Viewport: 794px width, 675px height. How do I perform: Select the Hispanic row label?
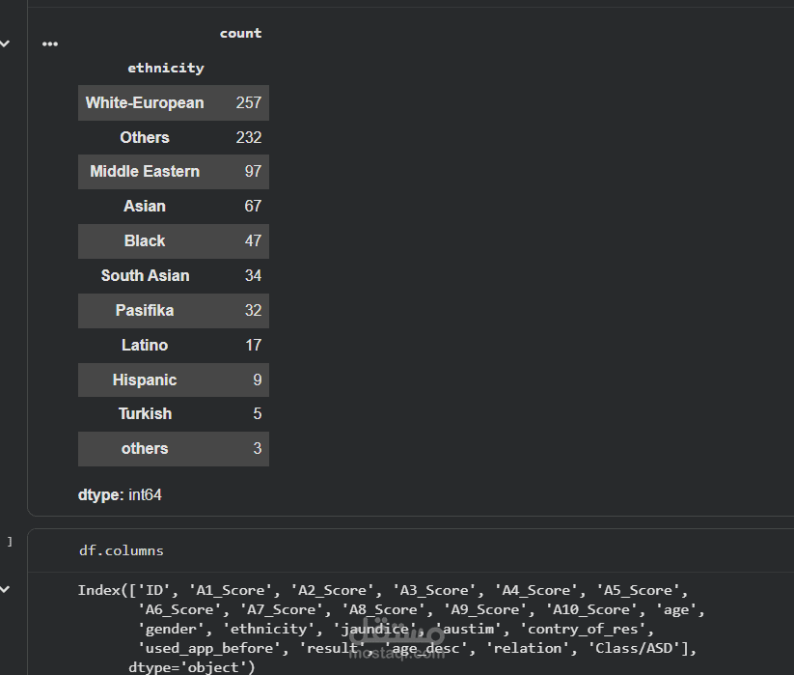point(145,380)
